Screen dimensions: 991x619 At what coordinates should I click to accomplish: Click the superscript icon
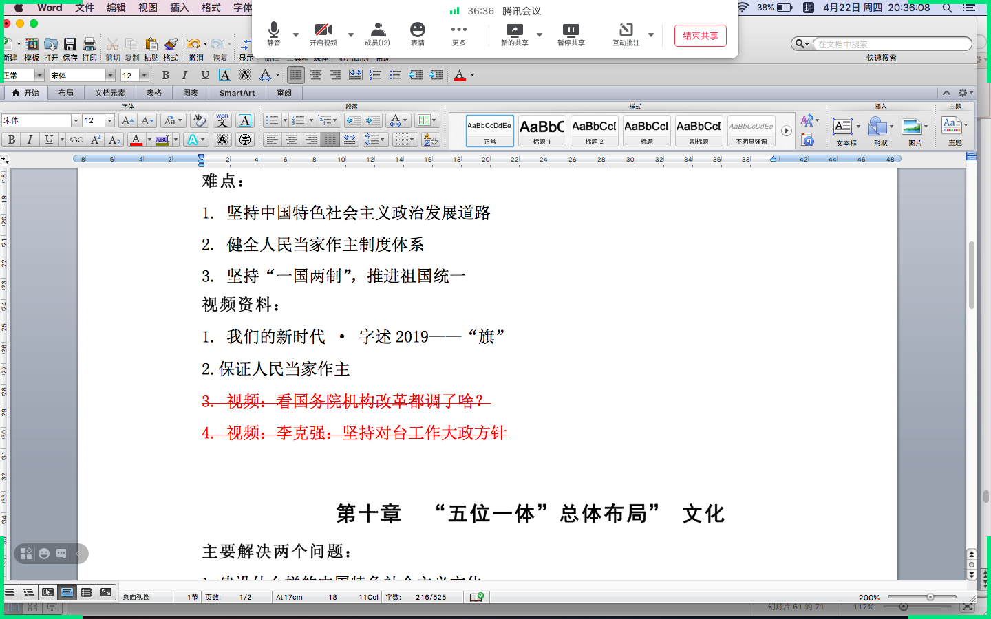(x=95, y=139)
